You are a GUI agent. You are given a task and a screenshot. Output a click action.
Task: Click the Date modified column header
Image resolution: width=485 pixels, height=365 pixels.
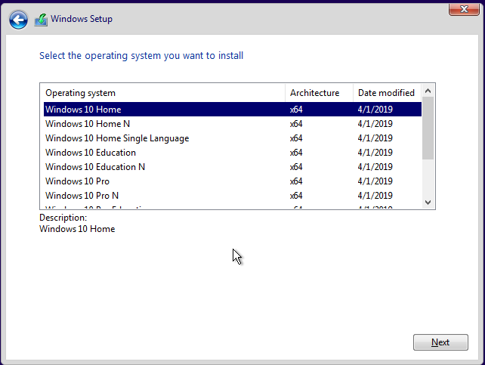click(x=387, y=93)
